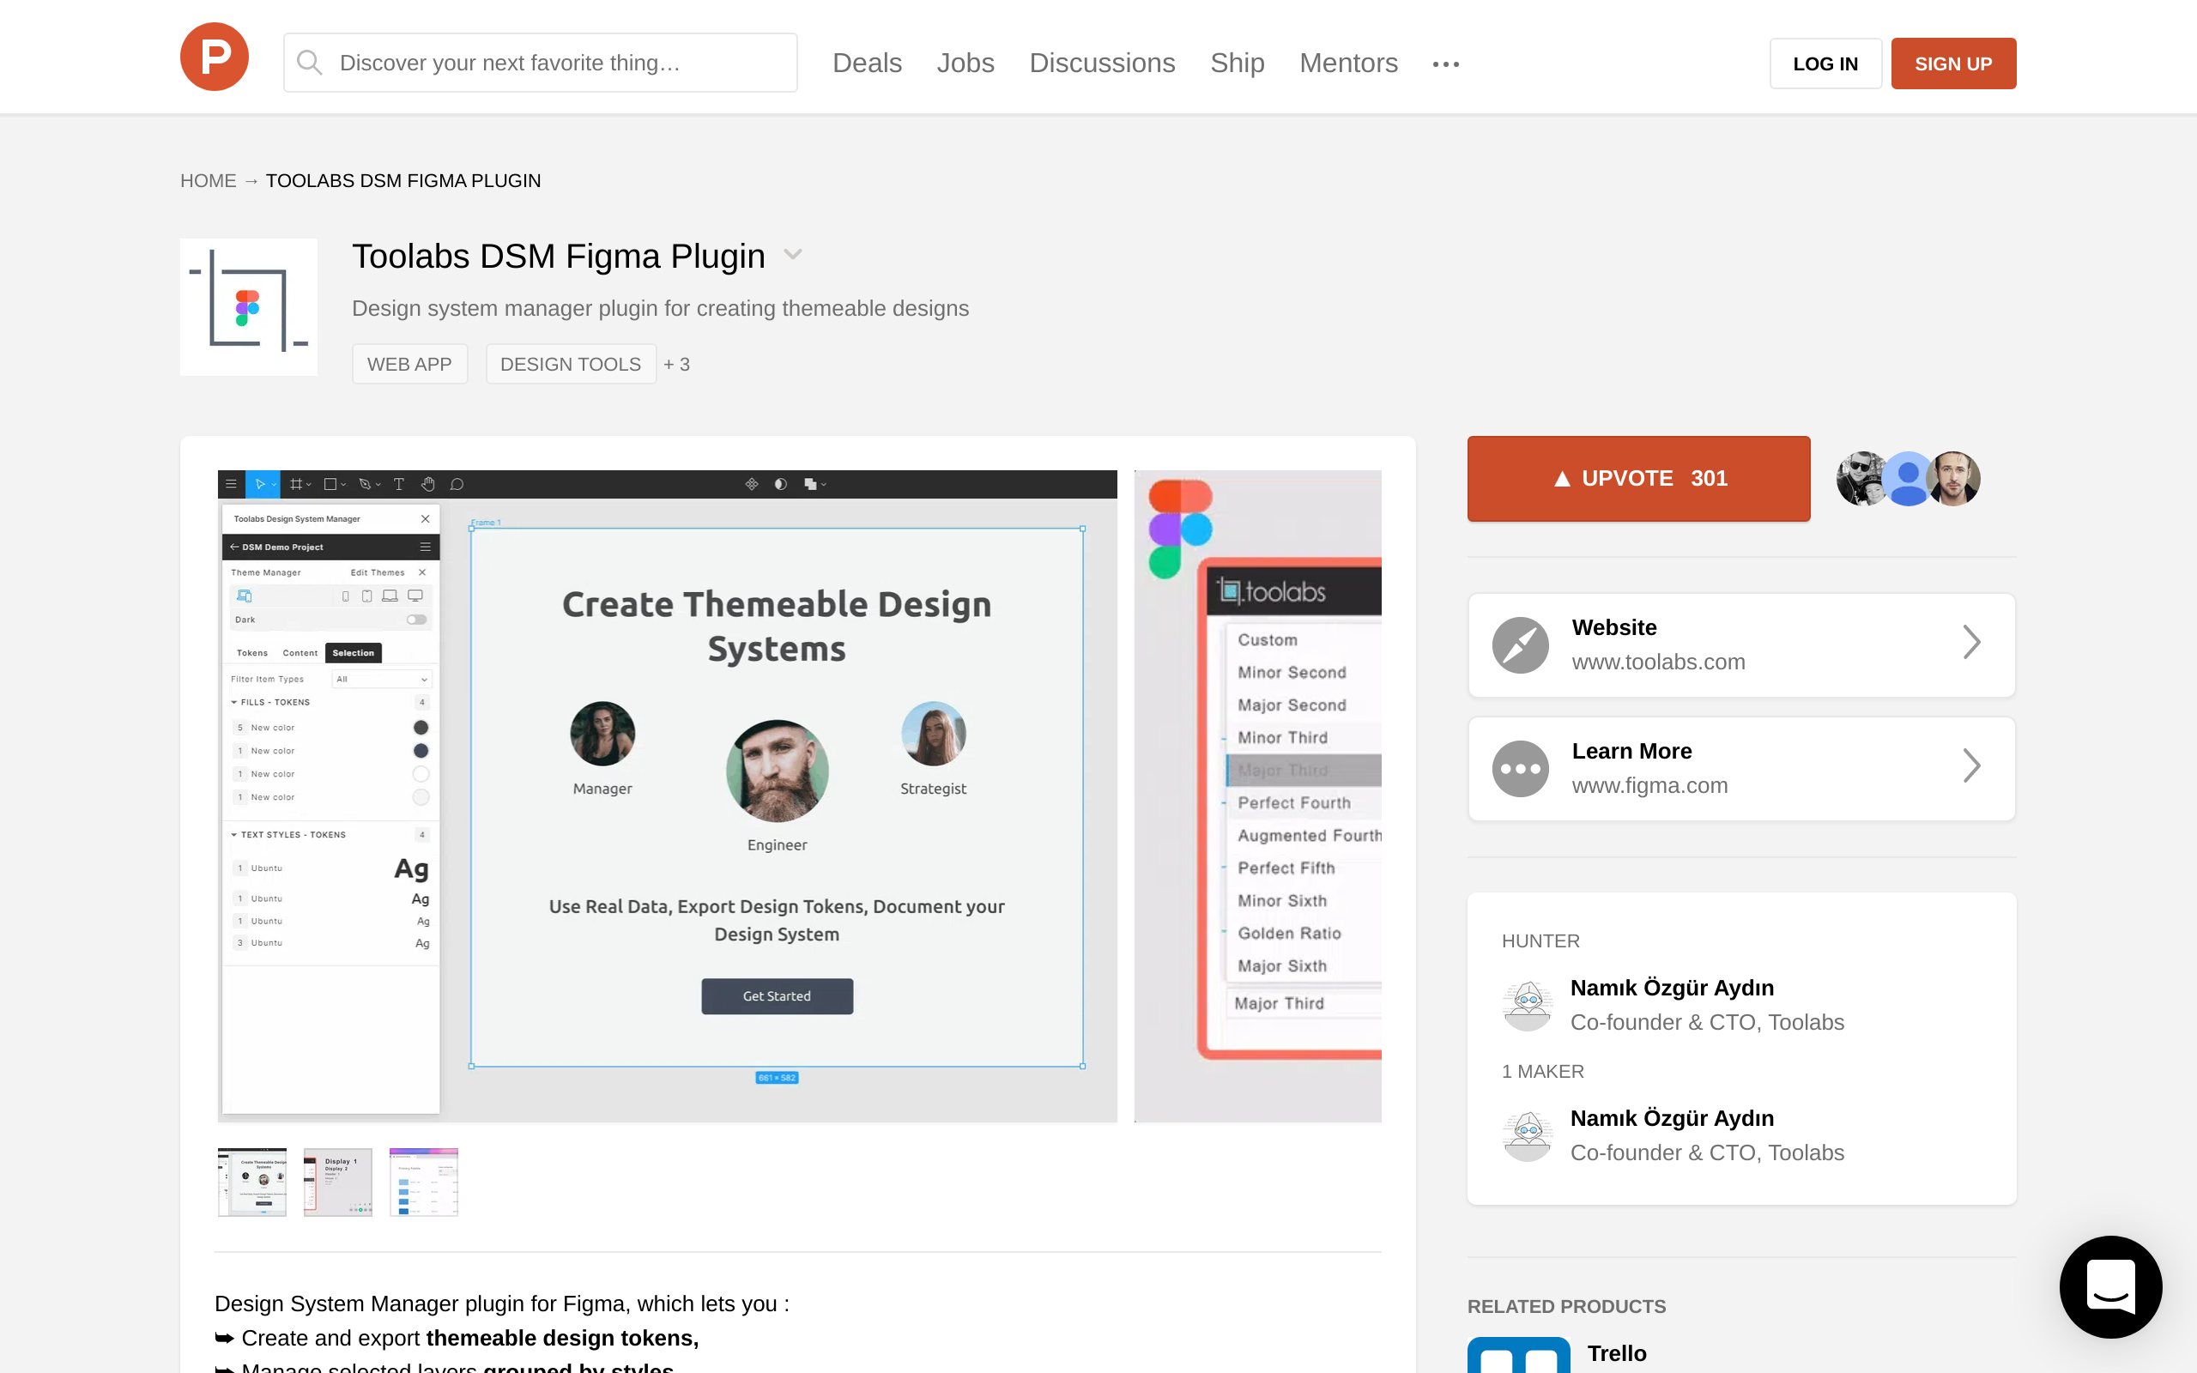The height and width of the screenshot is (1373, 2197).
Task: Select the second gallery thumbnail with Display text
Action: 338,1182
